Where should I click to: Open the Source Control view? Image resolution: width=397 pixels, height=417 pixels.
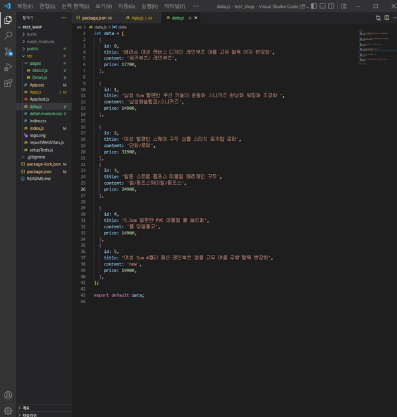coord(8,52)
